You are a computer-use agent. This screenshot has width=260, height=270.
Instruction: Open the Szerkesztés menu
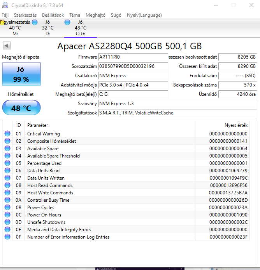[25, 15]
